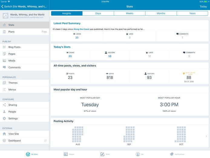Open the Along the Coast post link
This screenshot has height=158, width=210.
click(81, 29)
